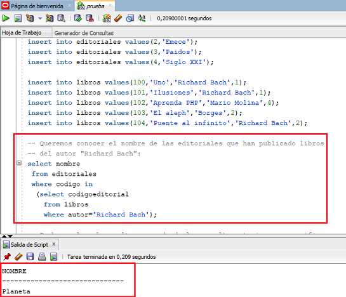Image resolution: width=346 pixels, height=297 pixels.
Task: Click the Planeta result row
Action: click(16, 291)
